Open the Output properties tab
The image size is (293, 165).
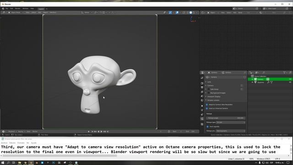pos(202,88)
